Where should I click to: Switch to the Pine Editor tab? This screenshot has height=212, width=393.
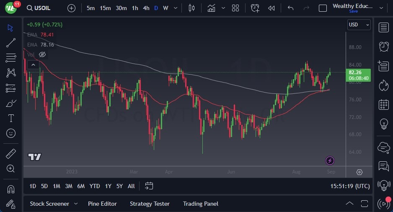click(x=102, y=204)
